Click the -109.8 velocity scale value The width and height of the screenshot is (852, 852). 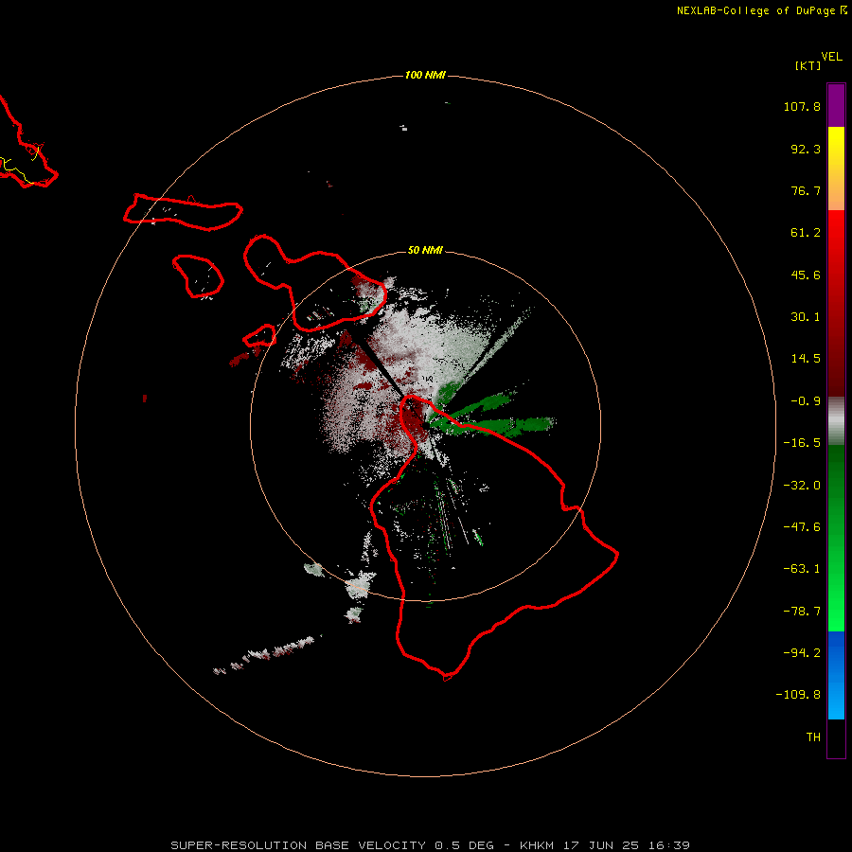[798, 695]
